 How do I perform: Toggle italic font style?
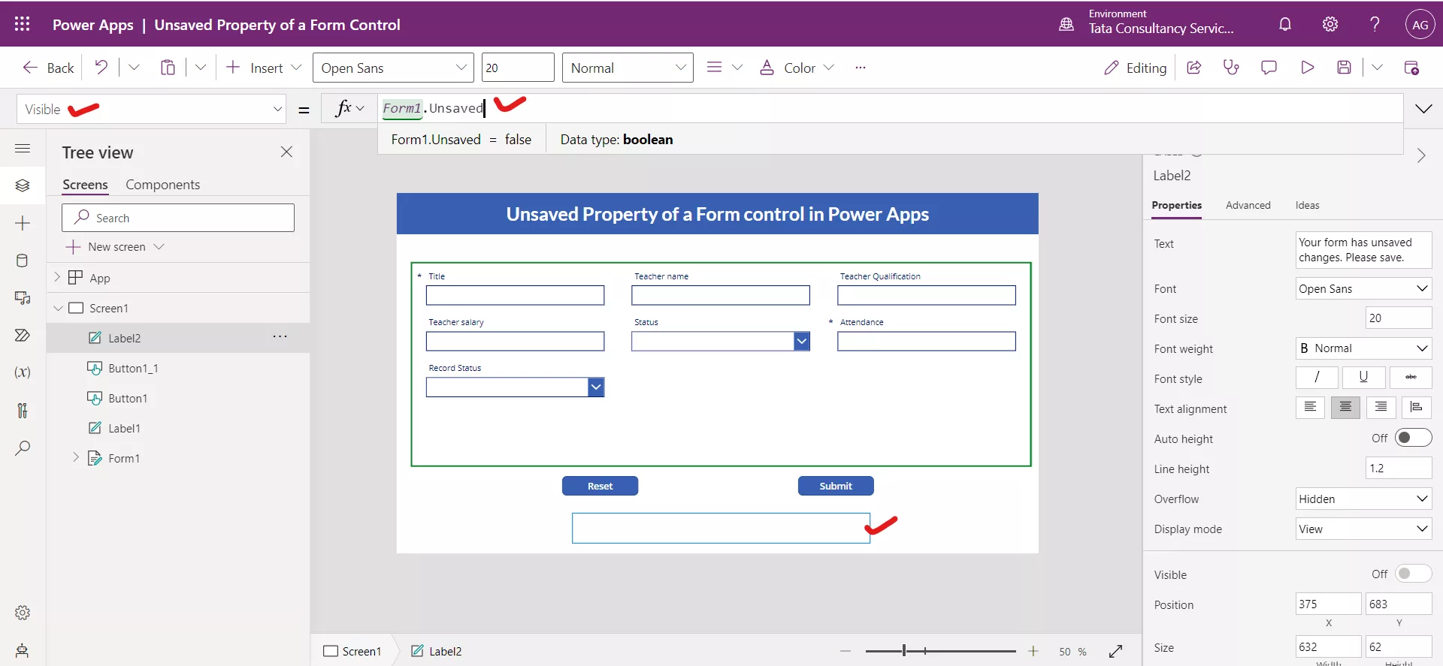pyautogui.click(x=1317, y=377)
